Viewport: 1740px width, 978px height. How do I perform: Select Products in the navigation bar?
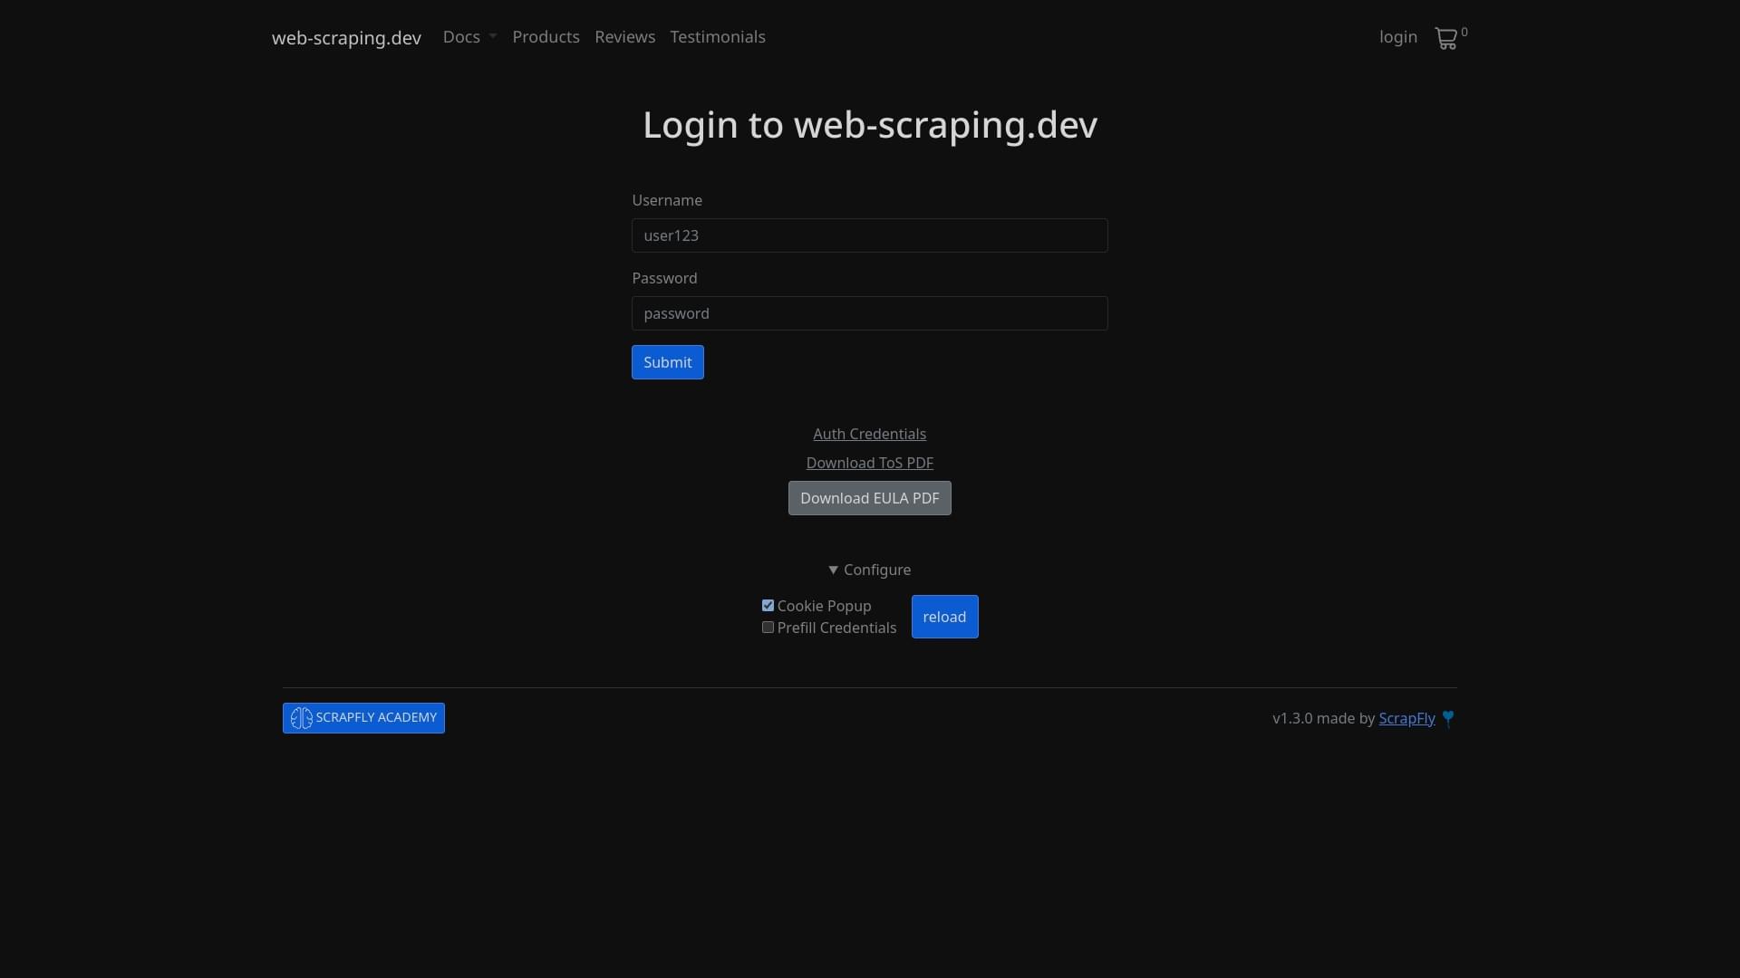(546, 37)
